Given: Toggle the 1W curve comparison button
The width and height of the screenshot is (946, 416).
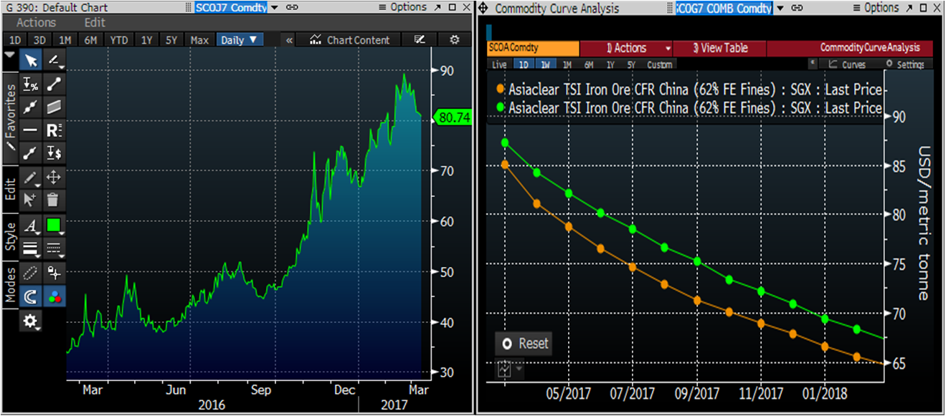Looking at the screenshot, I should point(545,64).
